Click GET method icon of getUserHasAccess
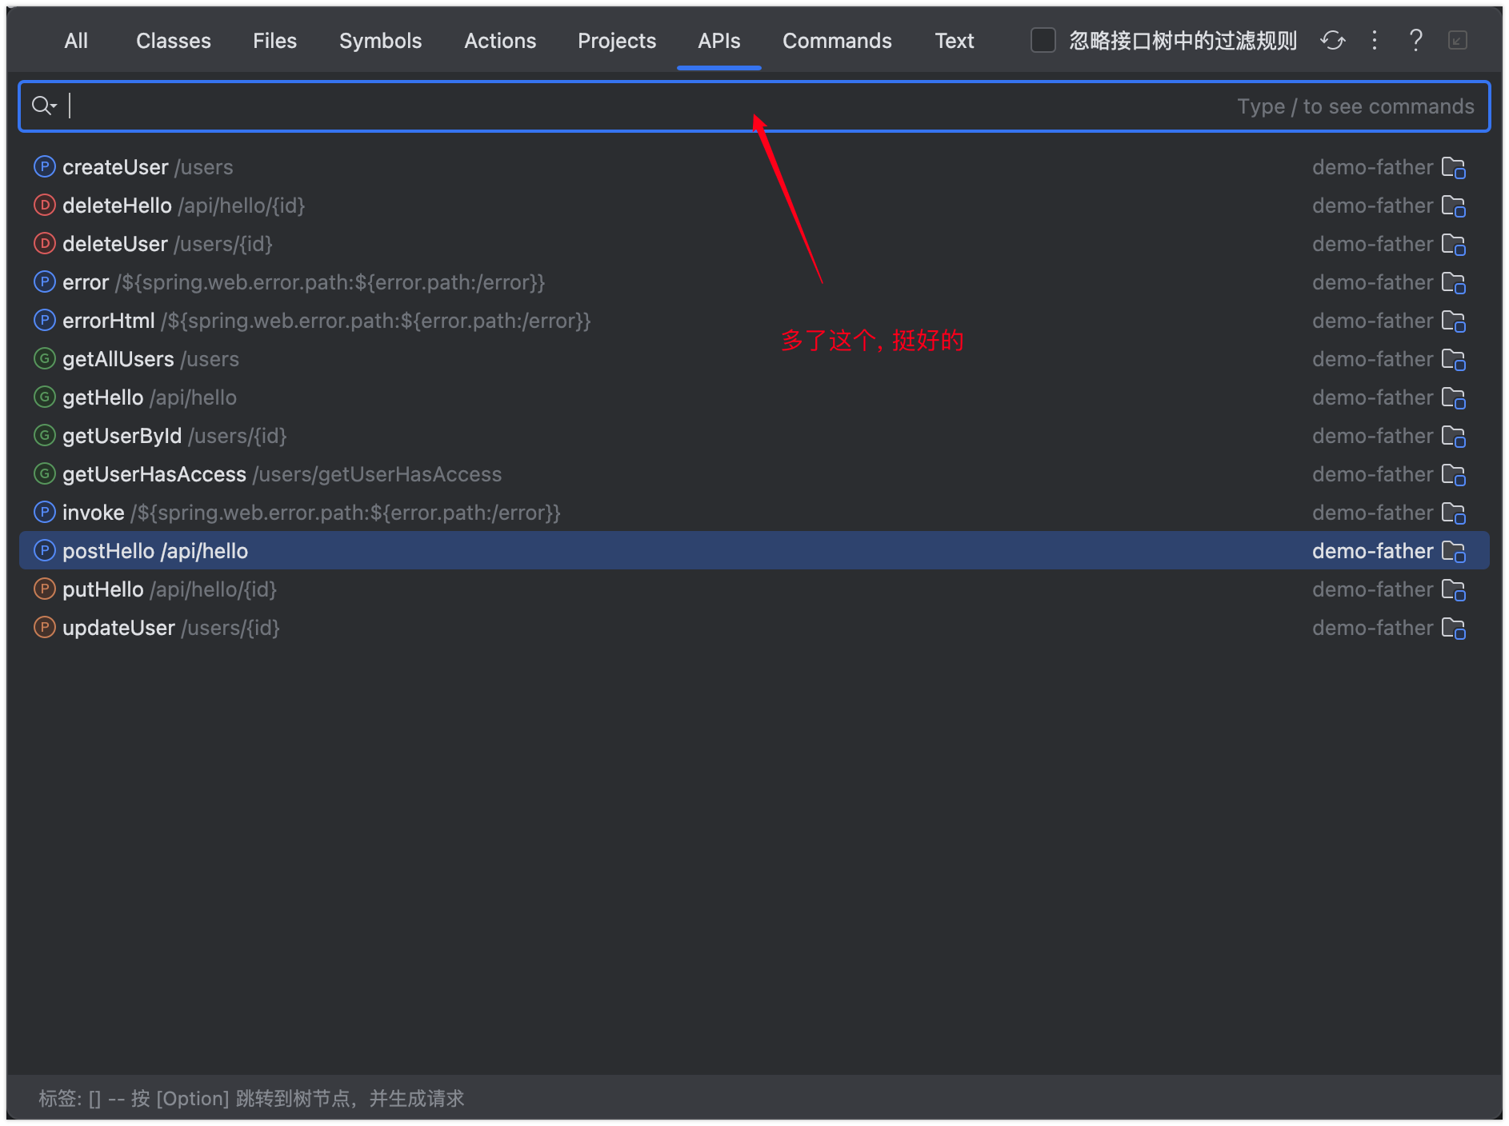The image size is (1509, 1126). click(45, 473)
